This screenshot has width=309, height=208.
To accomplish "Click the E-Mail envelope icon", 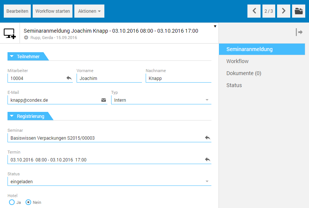I will (x=104, y=100).
